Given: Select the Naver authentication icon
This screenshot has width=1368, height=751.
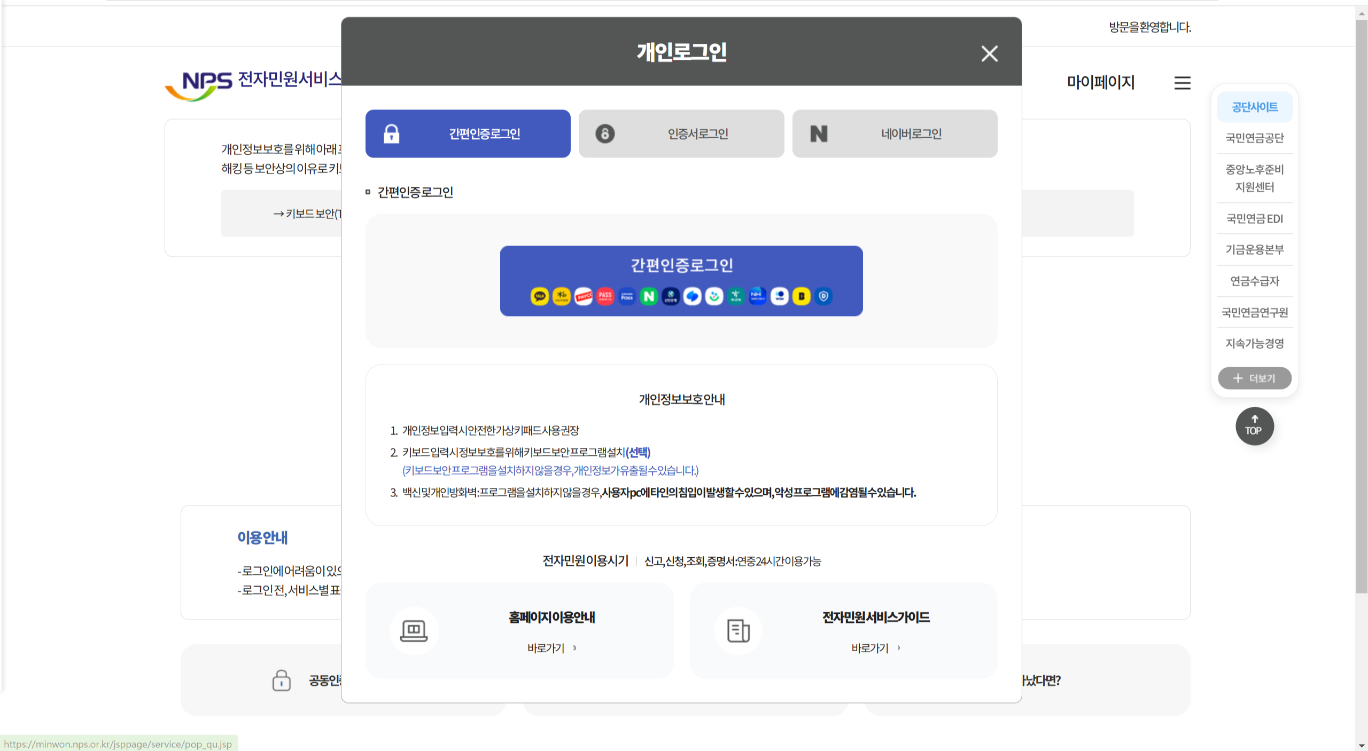Looking at the screenshot, I should click(649, 297).
